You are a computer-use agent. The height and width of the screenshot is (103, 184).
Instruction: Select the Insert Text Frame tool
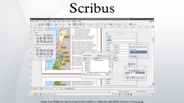tap(77, 24)
